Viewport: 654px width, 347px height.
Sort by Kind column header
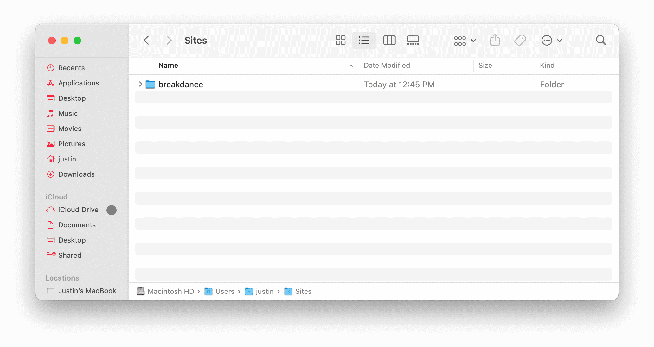[x=547, y=66]
